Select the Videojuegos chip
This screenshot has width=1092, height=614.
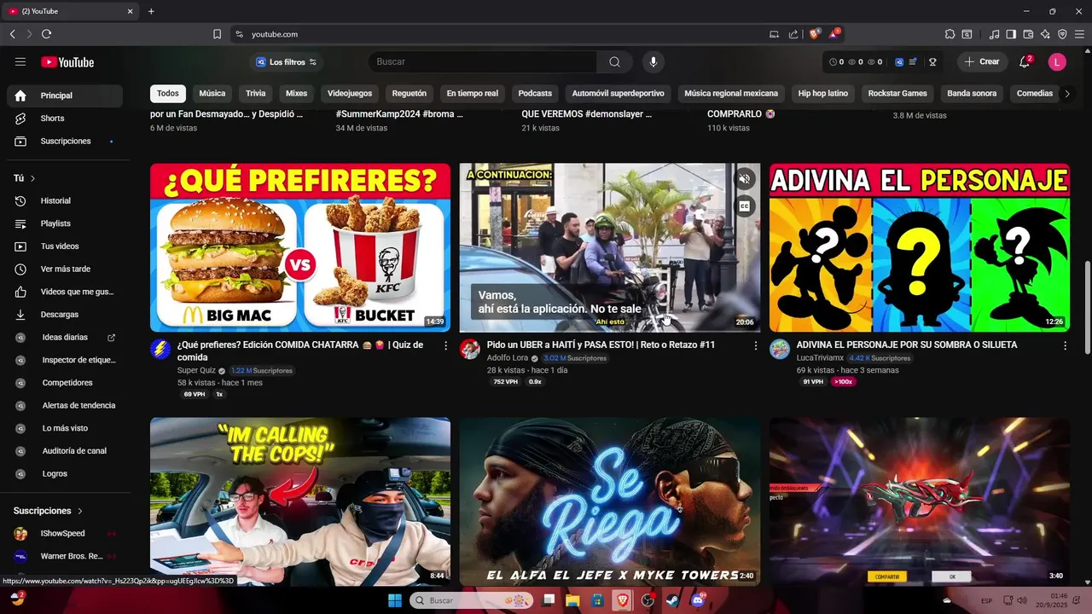[x=350, y=93]
